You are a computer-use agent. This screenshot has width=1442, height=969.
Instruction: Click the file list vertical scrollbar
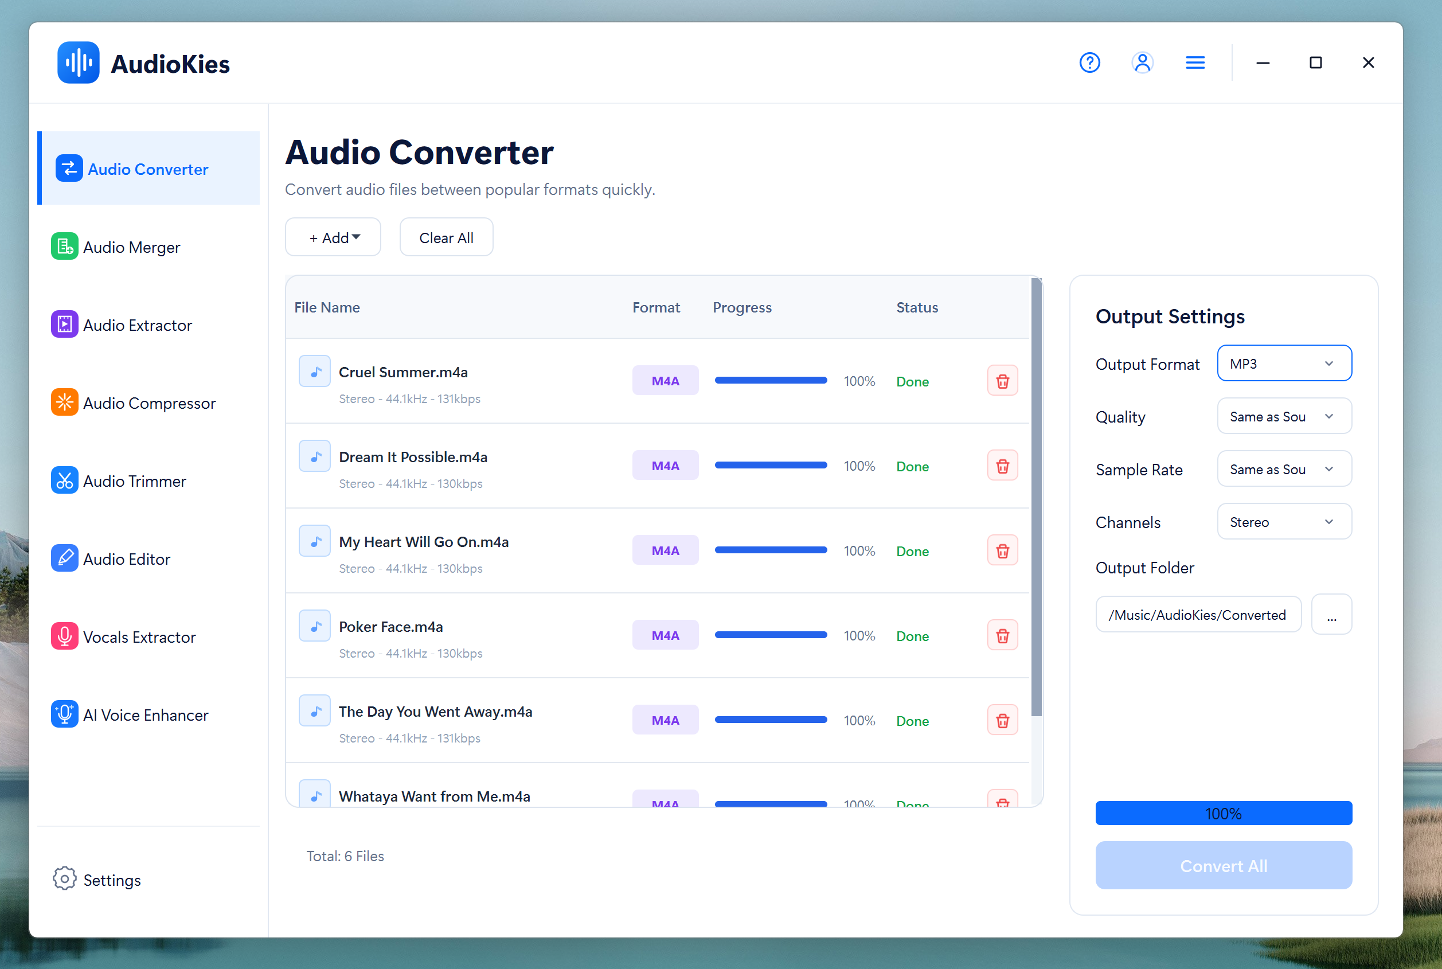(1036, 498)
